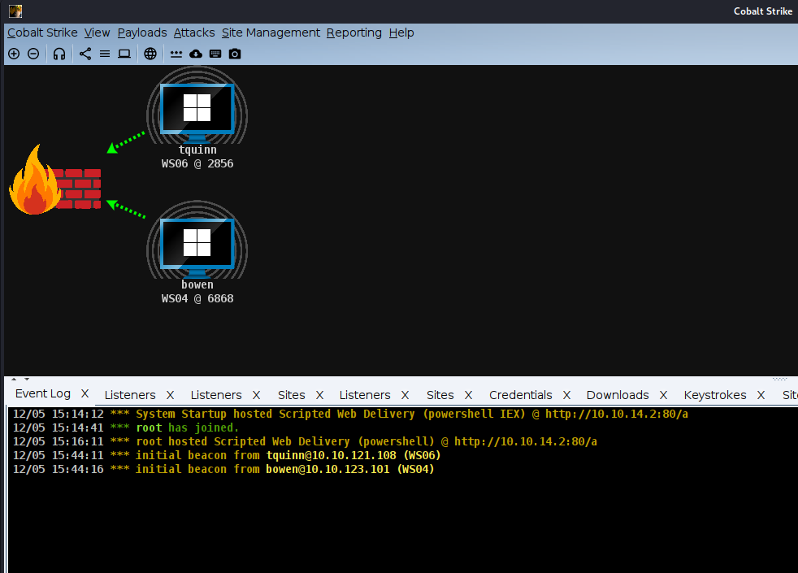Viewport: 798px width, 573px height.
Task: Close the Credentials tab
Action: pos(566,395)
